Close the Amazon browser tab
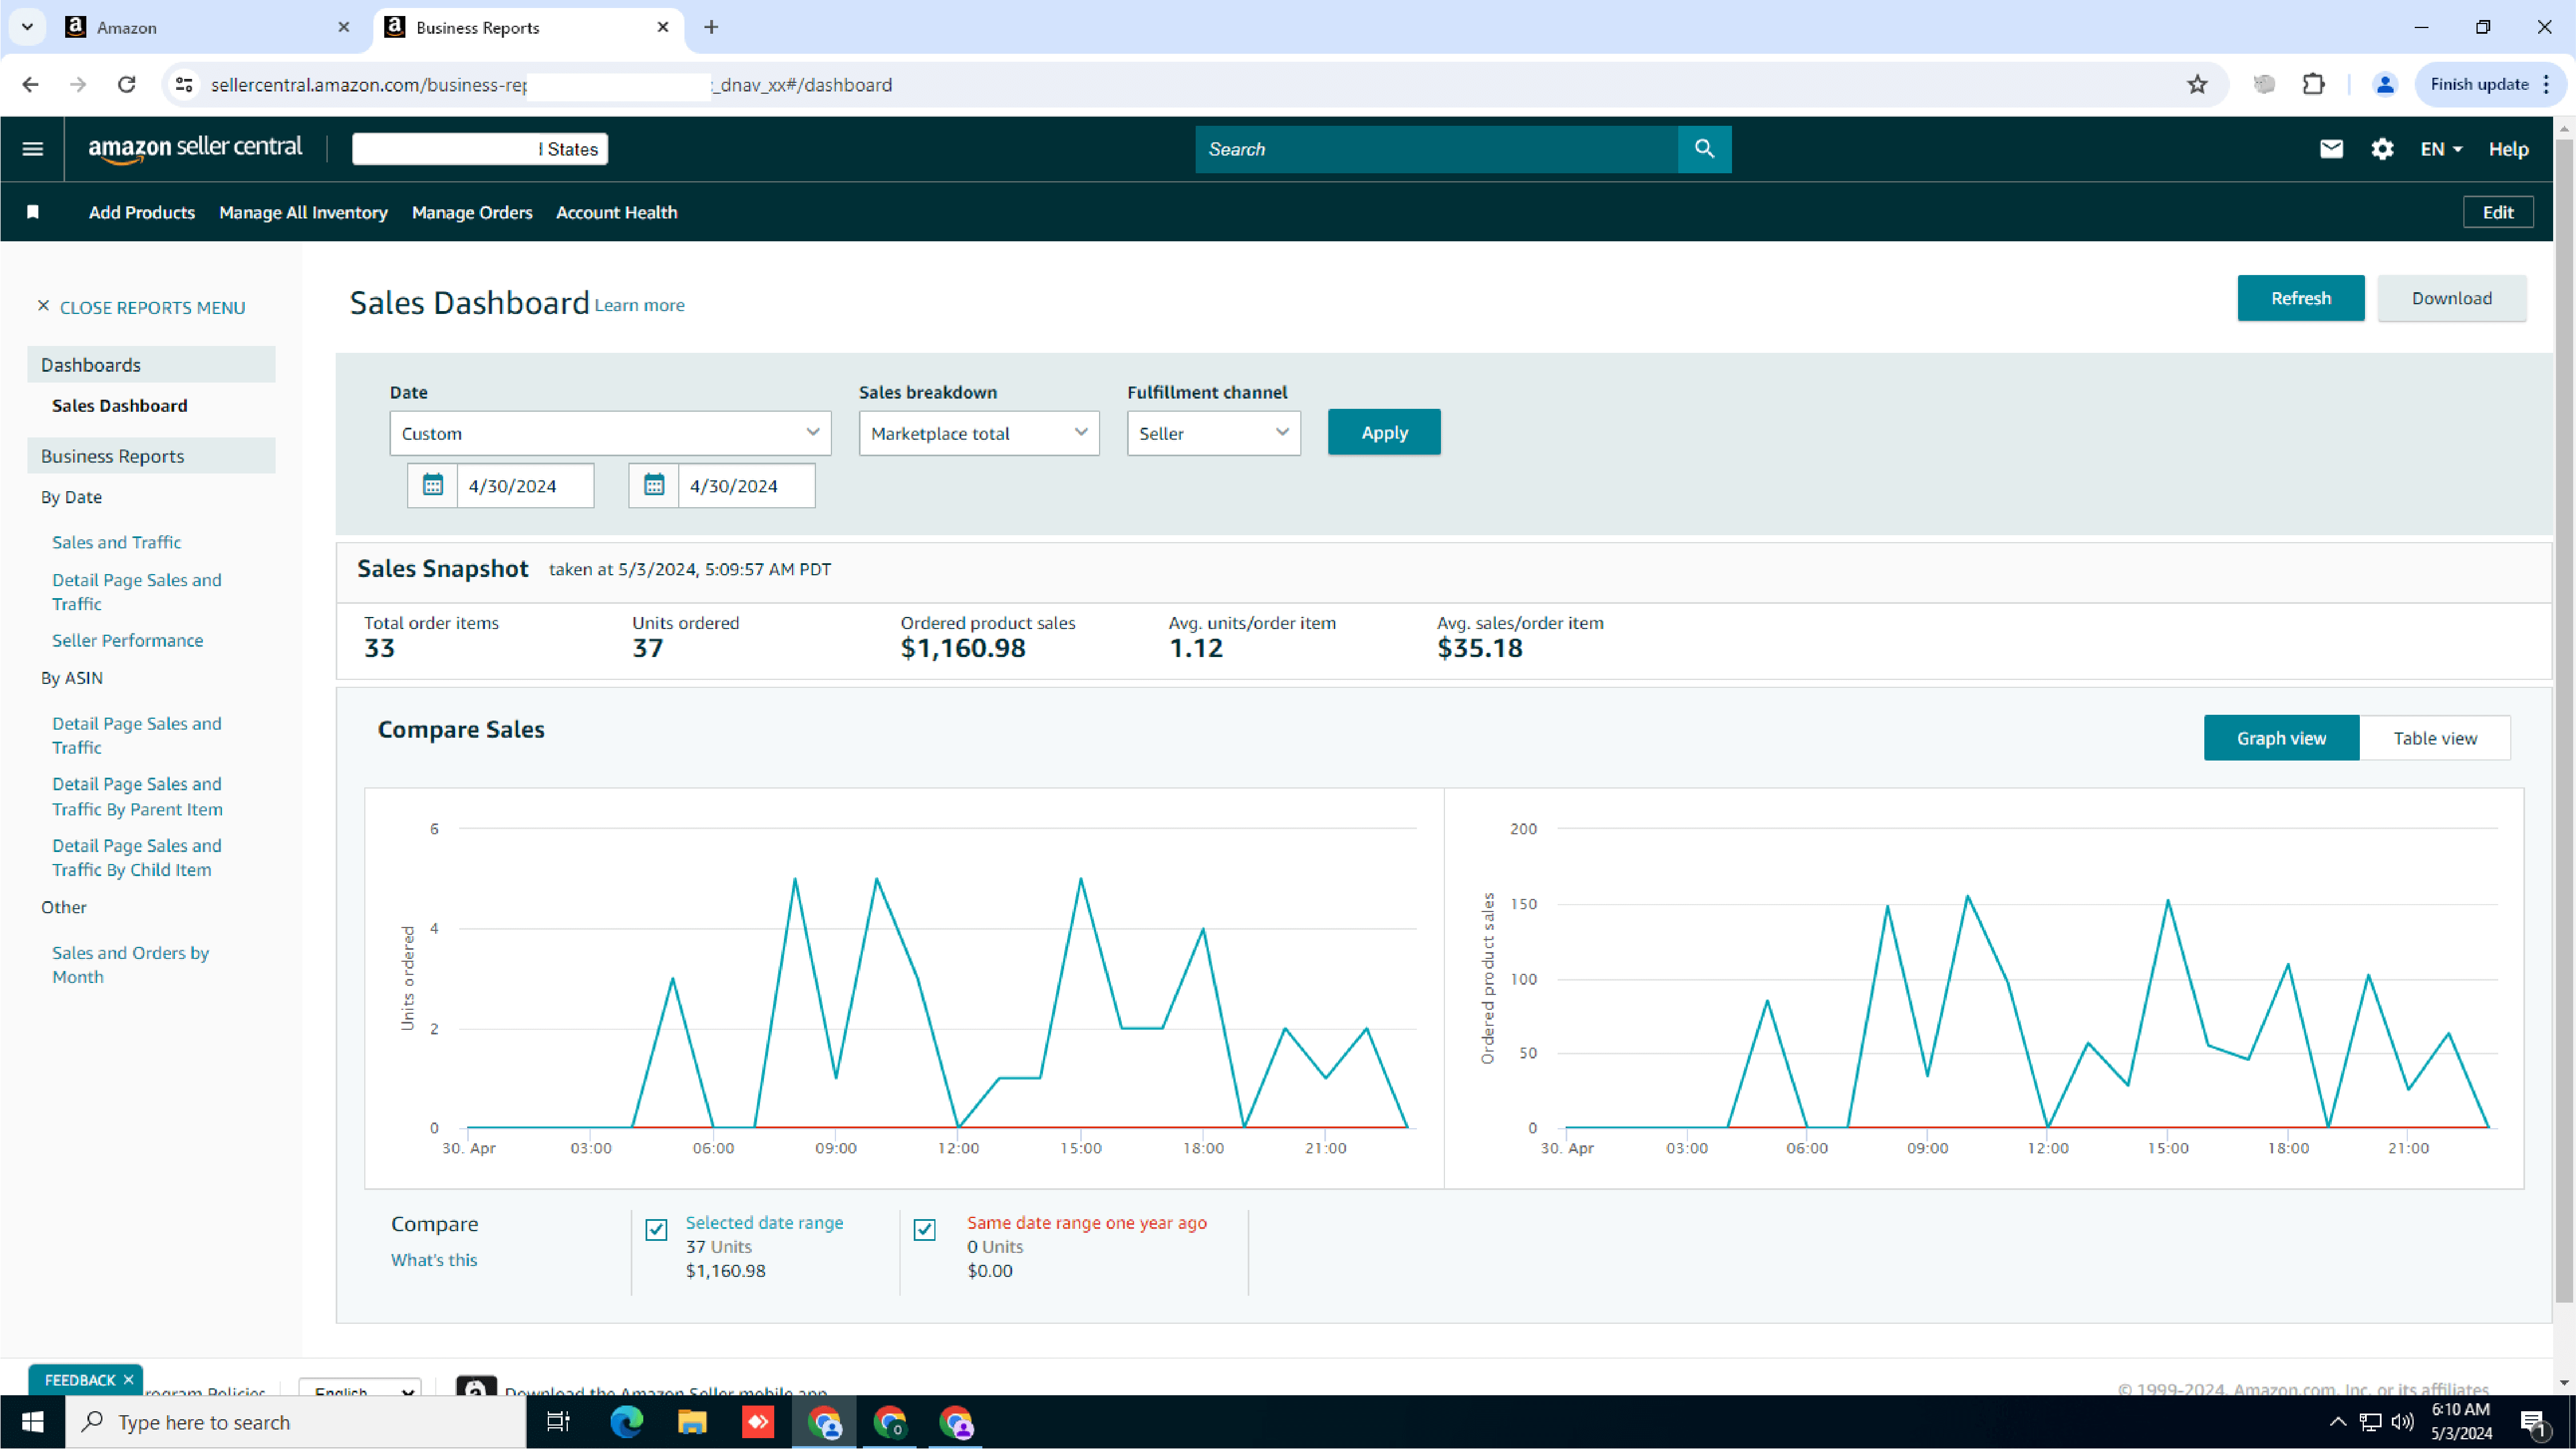This screenshot has height=1449, width=2576. tap(344, 27)
